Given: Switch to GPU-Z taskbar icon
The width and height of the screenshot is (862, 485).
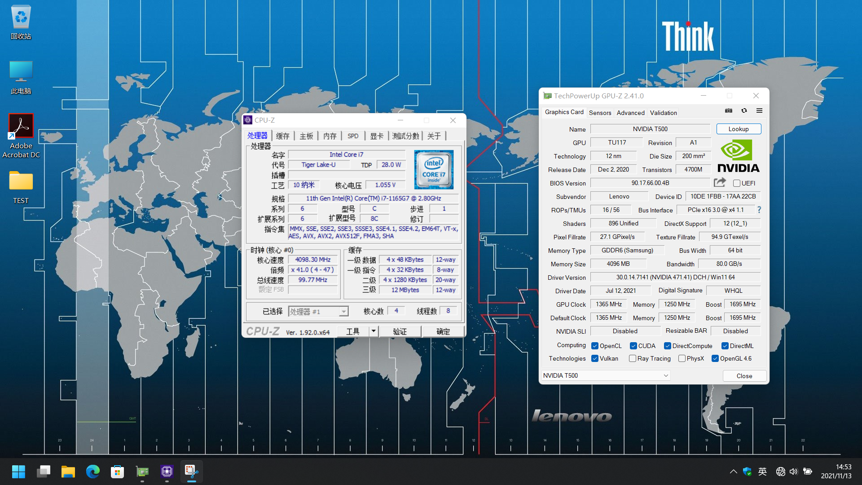Looking at the screenshot, I should (x=142, y=472).
